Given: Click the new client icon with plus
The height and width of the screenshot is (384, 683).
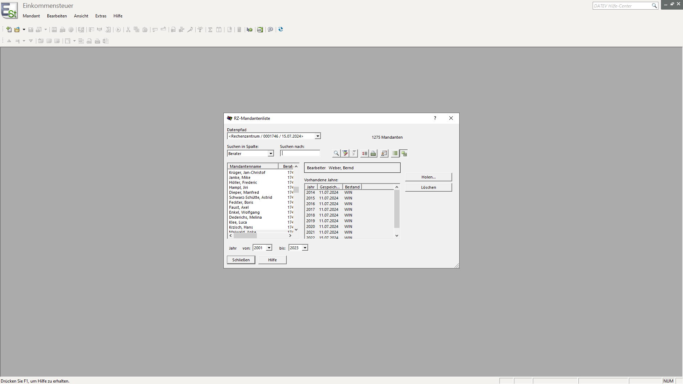Looking at the screenshot, I should [x=9, y=30].
